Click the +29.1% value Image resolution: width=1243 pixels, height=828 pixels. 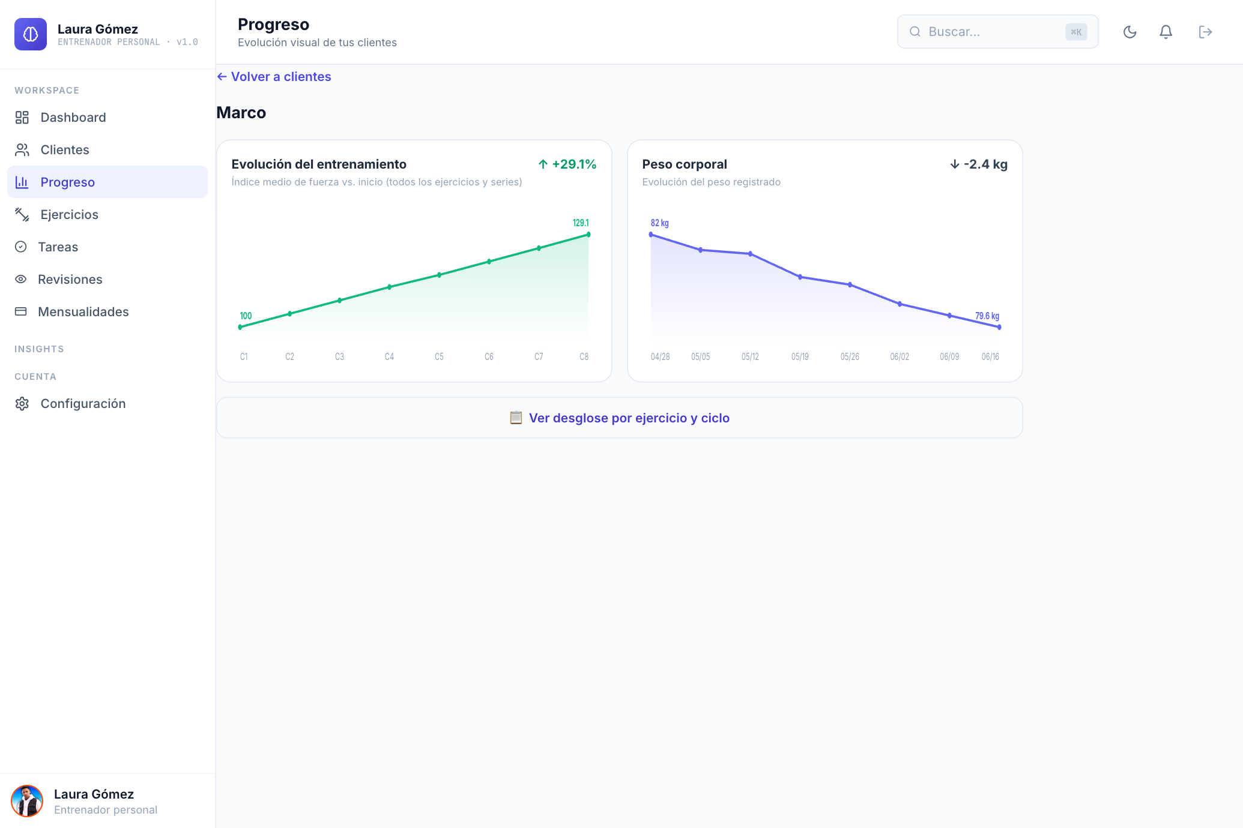574,164
